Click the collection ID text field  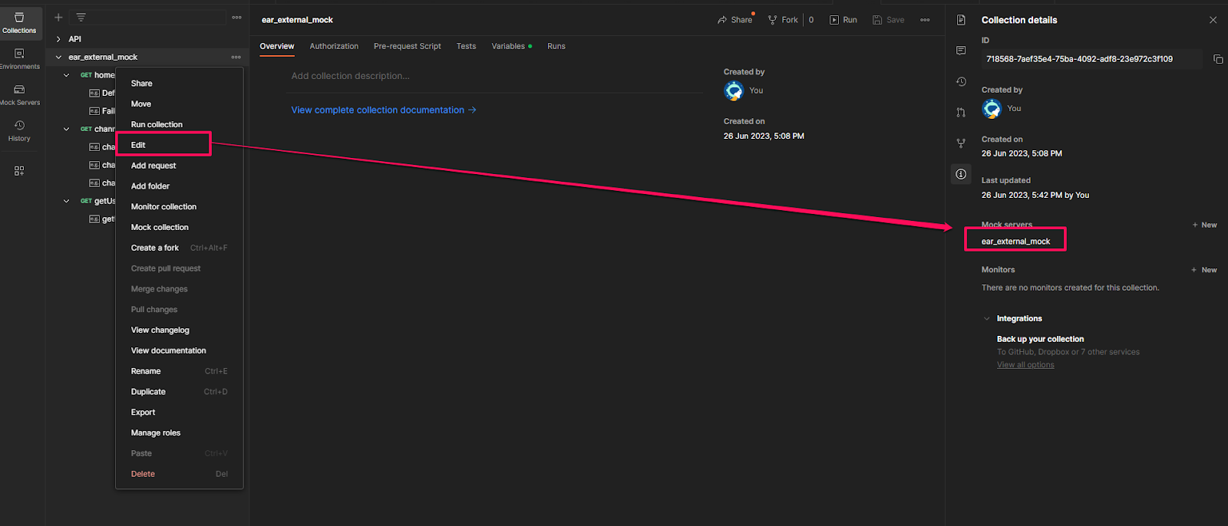(x=1091, y=59)
